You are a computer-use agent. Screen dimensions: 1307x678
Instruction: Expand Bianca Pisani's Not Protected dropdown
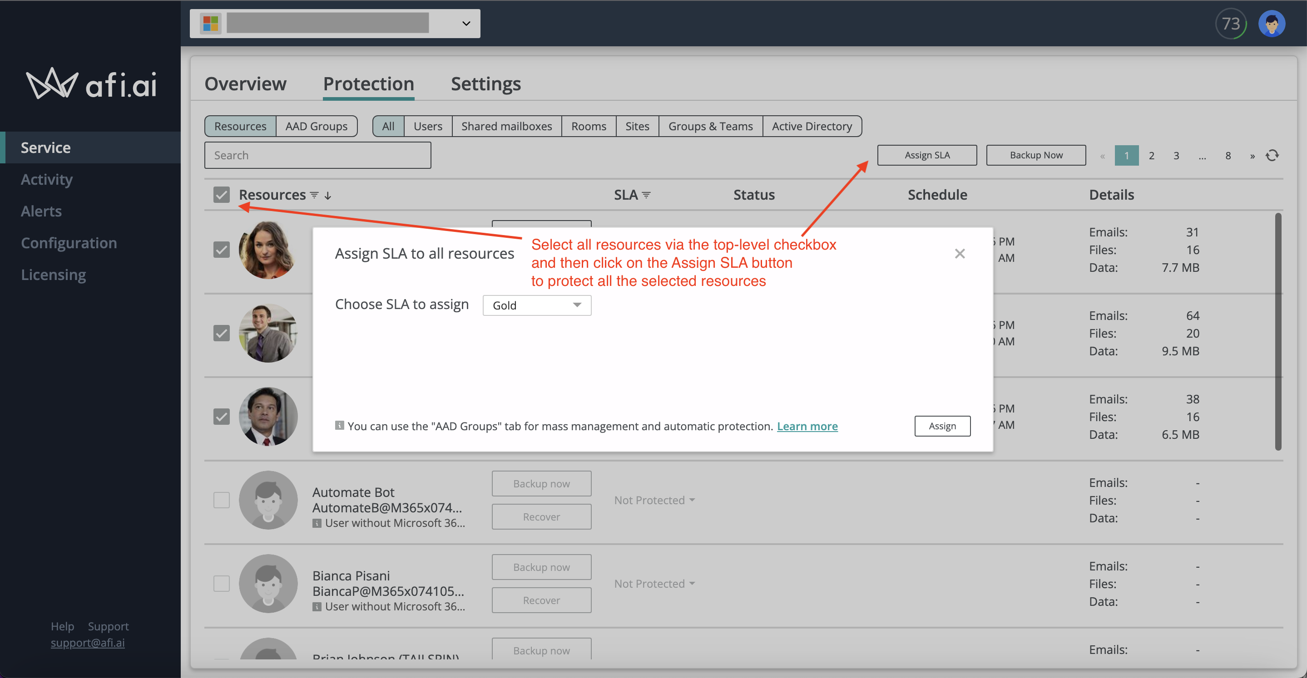click(x=654, y=584)
